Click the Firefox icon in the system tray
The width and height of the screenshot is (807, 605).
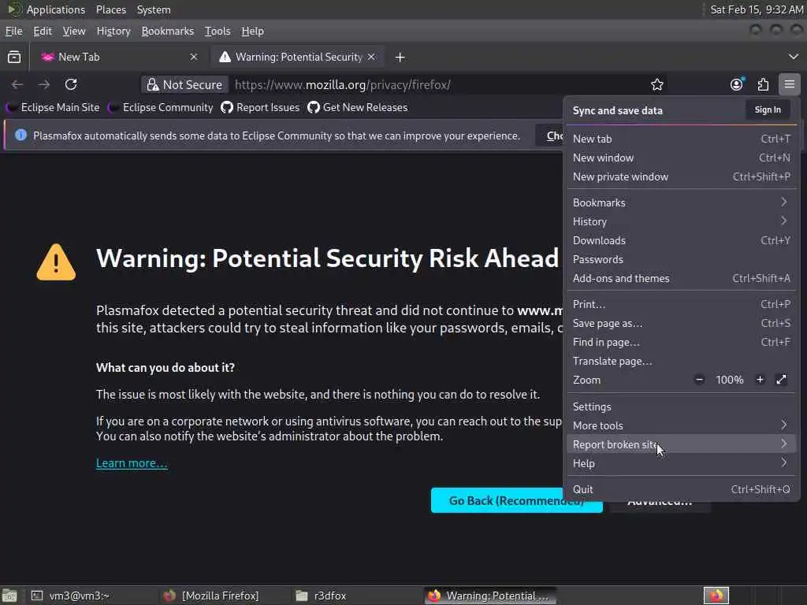coord(716,596)
